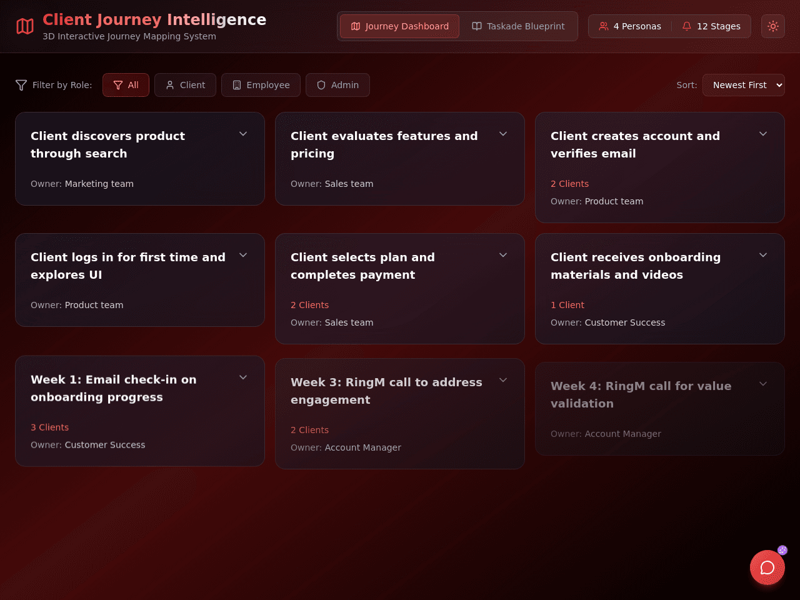The image size is (800, 600).
Task: Click 'Owner: Customer Success' on Week 1 card
Action: coord(87,445)
